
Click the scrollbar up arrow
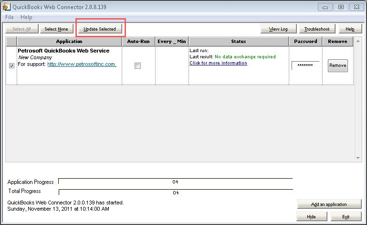358,41
